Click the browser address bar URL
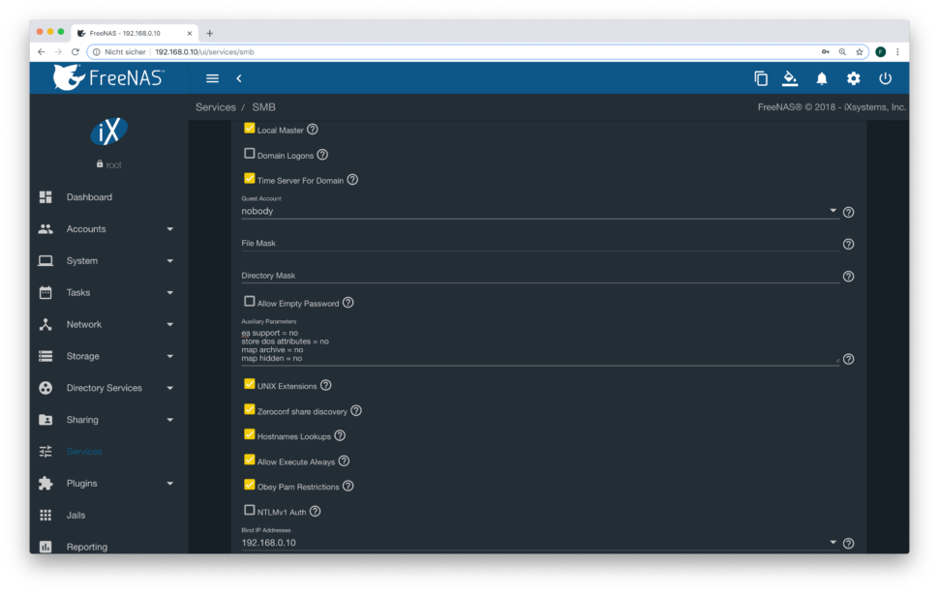The width and height of the screenshot is (939, 593). pos(204,52)
